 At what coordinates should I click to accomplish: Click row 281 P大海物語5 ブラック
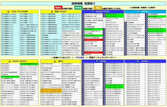point(29,14)
